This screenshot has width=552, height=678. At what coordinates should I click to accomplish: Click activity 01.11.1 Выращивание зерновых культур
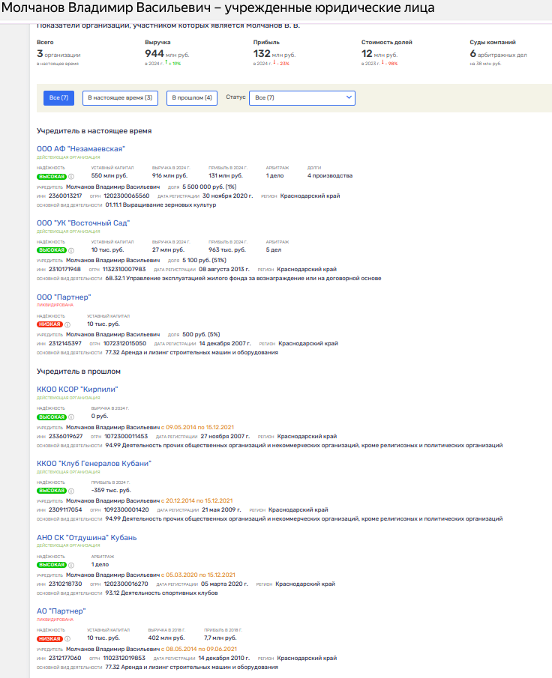click(x=160, y=205)
